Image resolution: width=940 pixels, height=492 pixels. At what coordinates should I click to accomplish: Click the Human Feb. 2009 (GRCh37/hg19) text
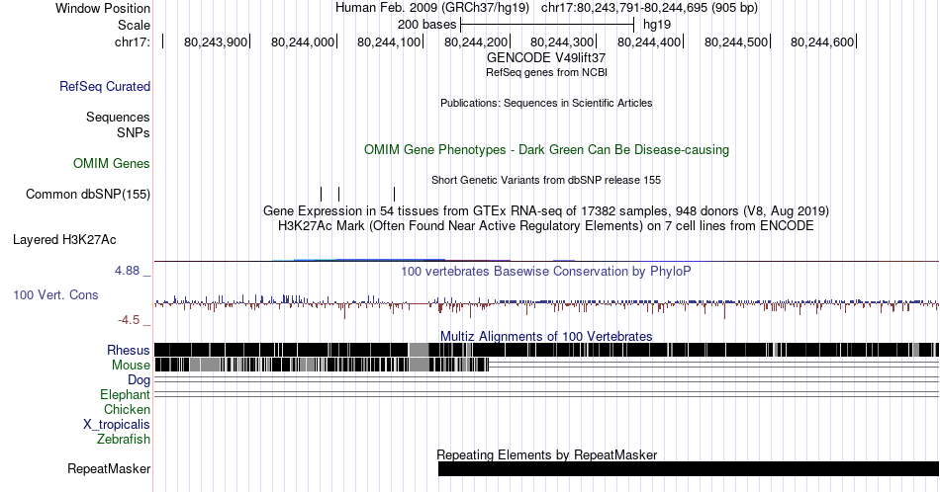[x=432, y=8]
